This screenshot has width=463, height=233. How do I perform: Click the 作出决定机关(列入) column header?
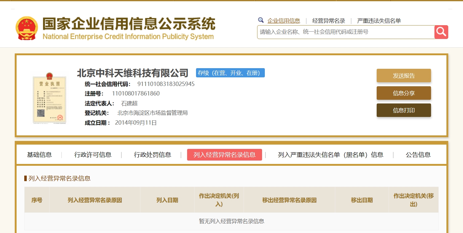(219, 200)
